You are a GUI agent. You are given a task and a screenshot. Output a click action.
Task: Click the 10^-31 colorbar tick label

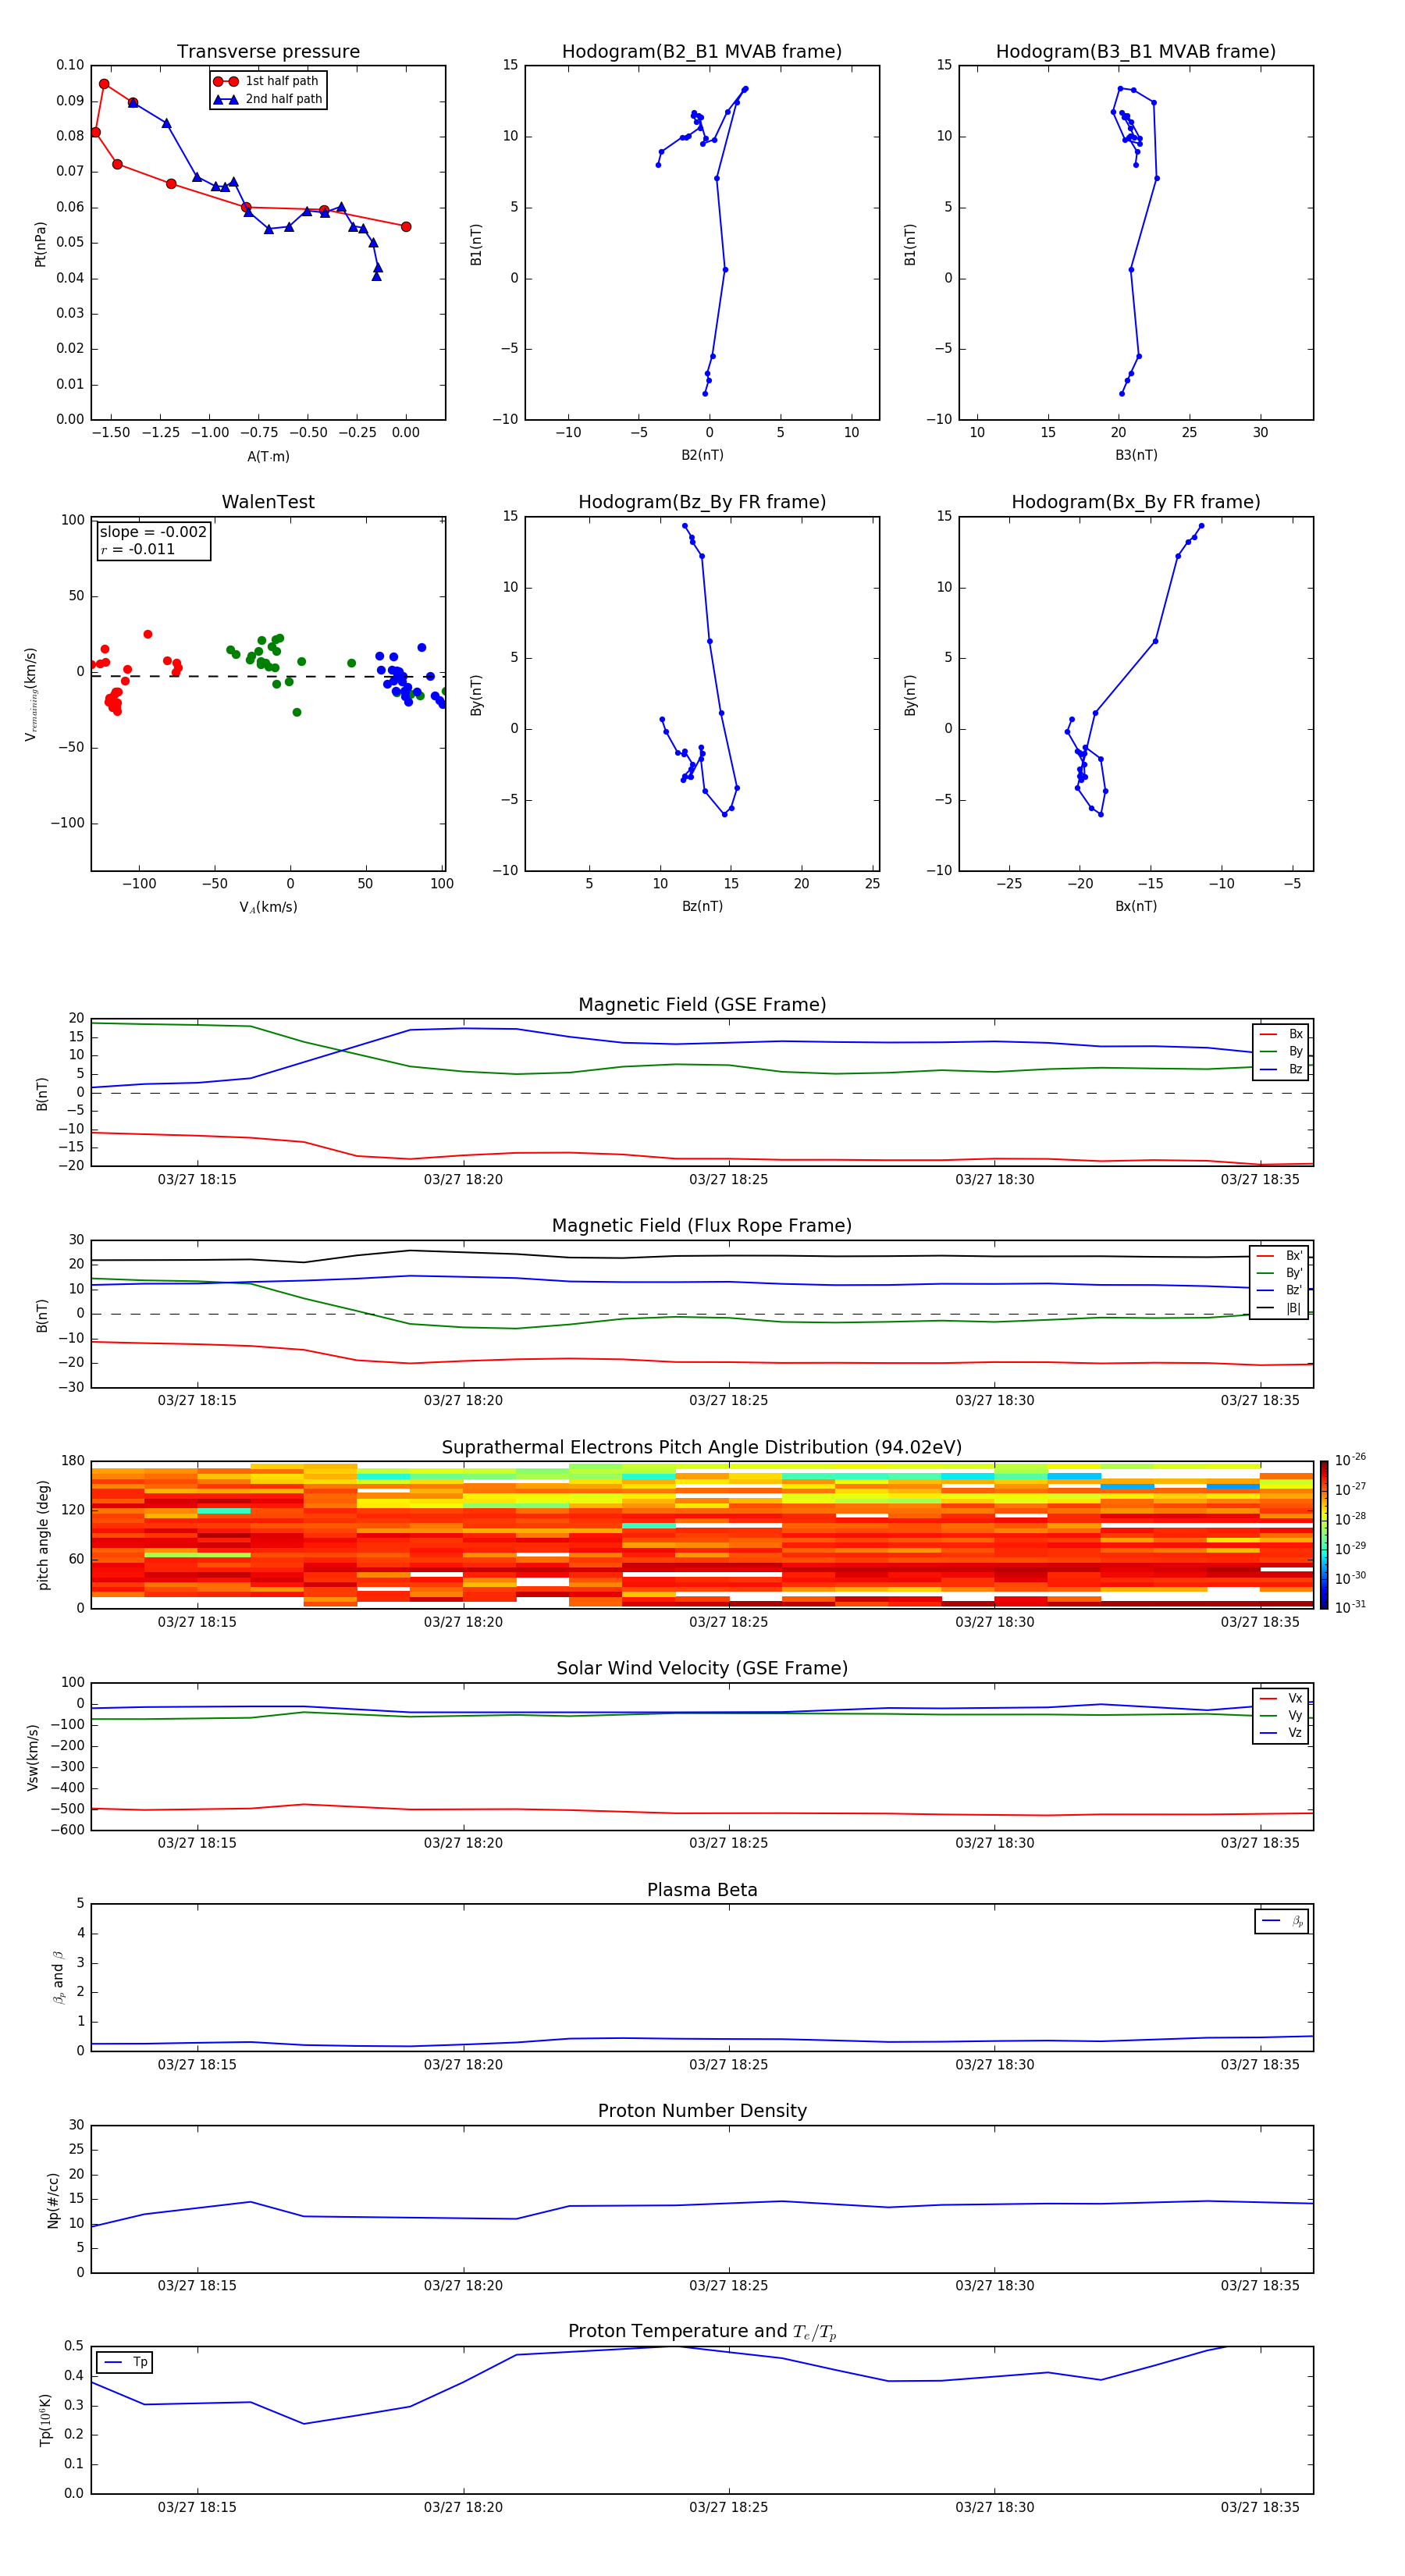(1350, 1607)
